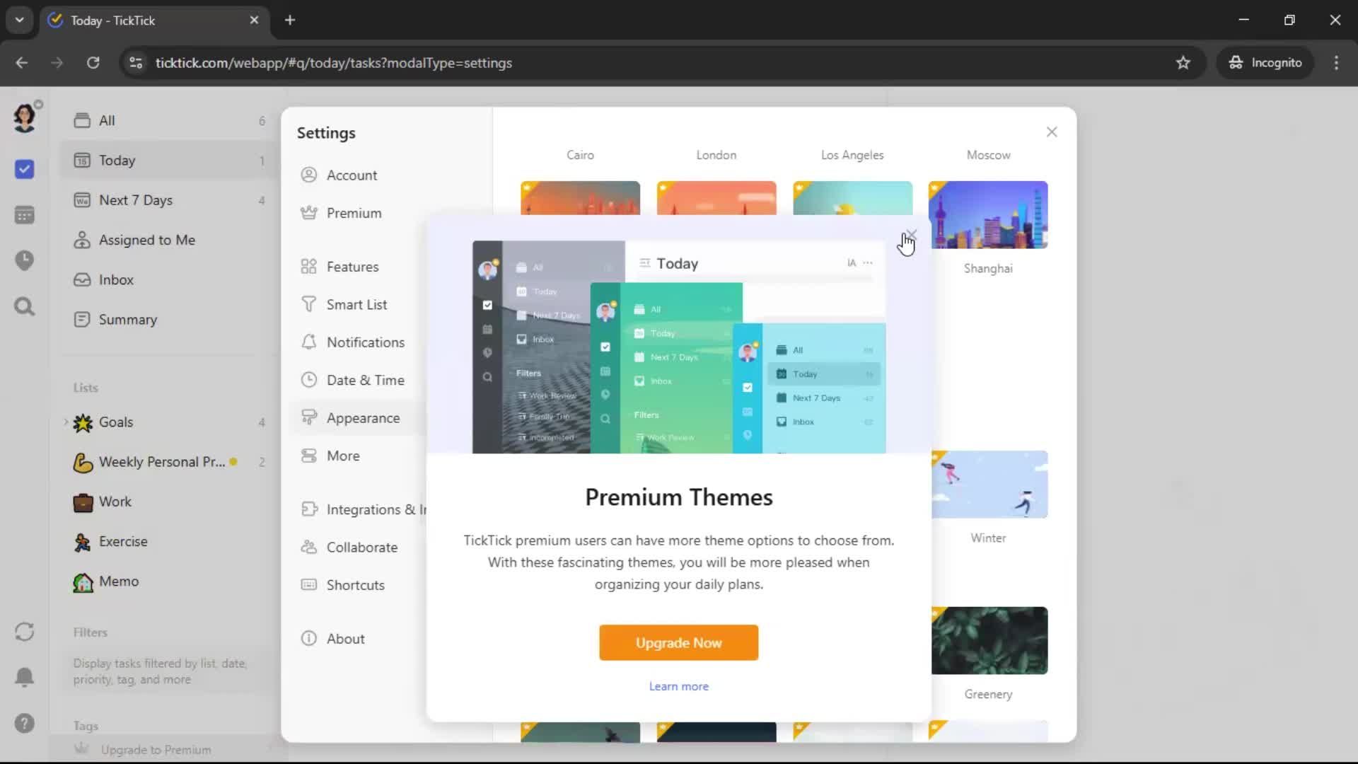Click the sync icon in left rail
The height and width of the screenshot is (764, 1358).
24,632
